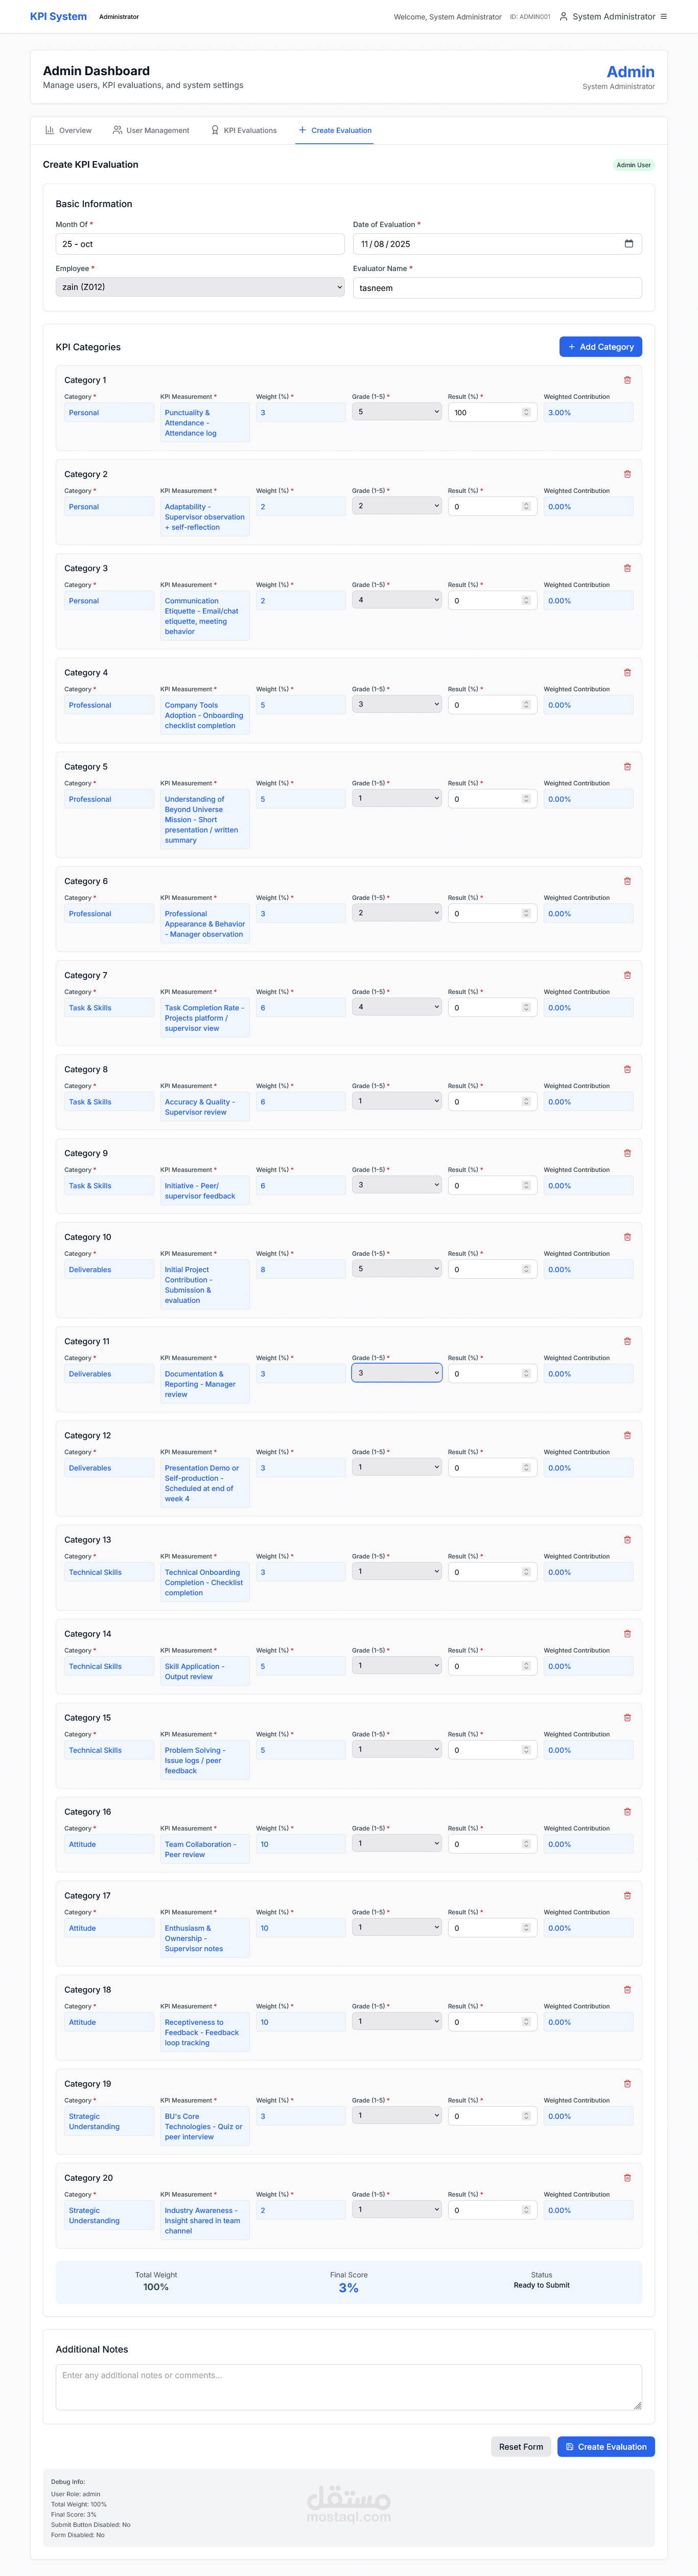Submit with the Create Evaluation button
698x2576 pixels.
point(606,2447)
